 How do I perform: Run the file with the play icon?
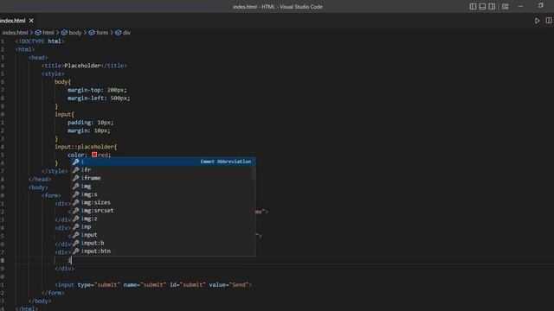tap(537, 21)
